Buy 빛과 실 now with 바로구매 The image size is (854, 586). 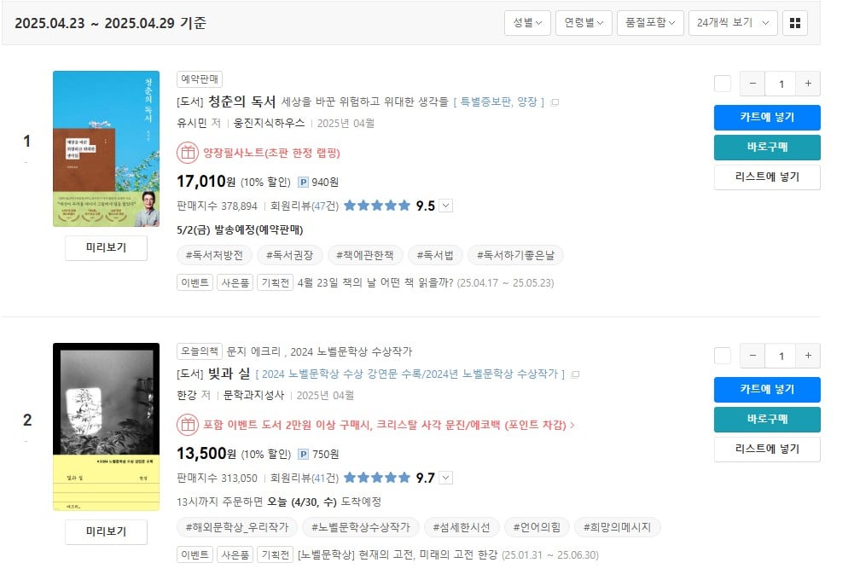pyautogui.click(x=767, y=420)
